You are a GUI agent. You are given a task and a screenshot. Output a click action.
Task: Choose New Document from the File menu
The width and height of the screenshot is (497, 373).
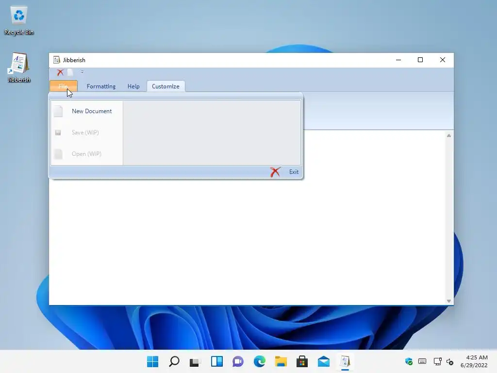coord(87,111)
